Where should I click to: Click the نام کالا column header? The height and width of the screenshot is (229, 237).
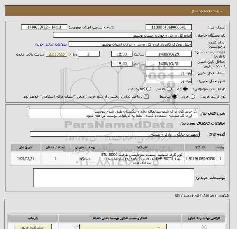click(142, 147)
